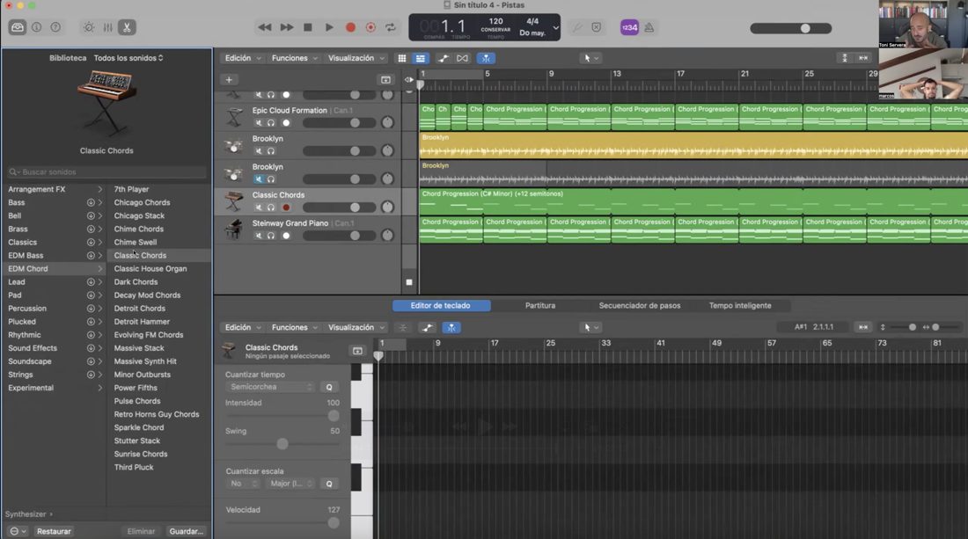This screenshot has width=968, height=539.
Task: Adjust the Classic Chords track pan knob
Action: click(x=388, y=208)
